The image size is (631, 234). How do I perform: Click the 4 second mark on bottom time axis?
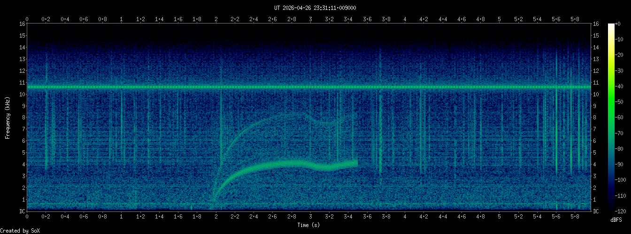point(405,217)
